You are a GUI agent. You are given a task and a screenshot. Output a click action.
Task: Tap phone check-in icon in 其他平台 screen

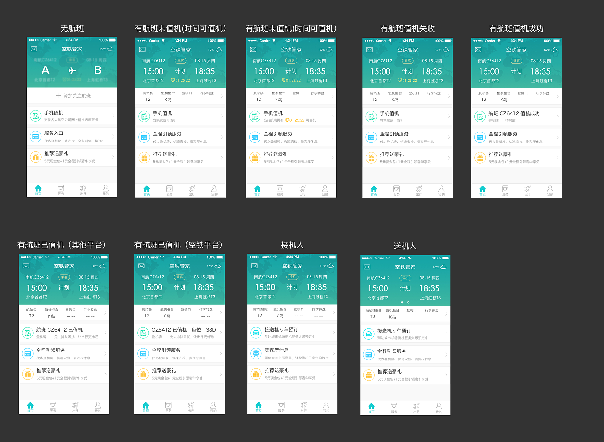pyautogui.click(x=27, y=333)
